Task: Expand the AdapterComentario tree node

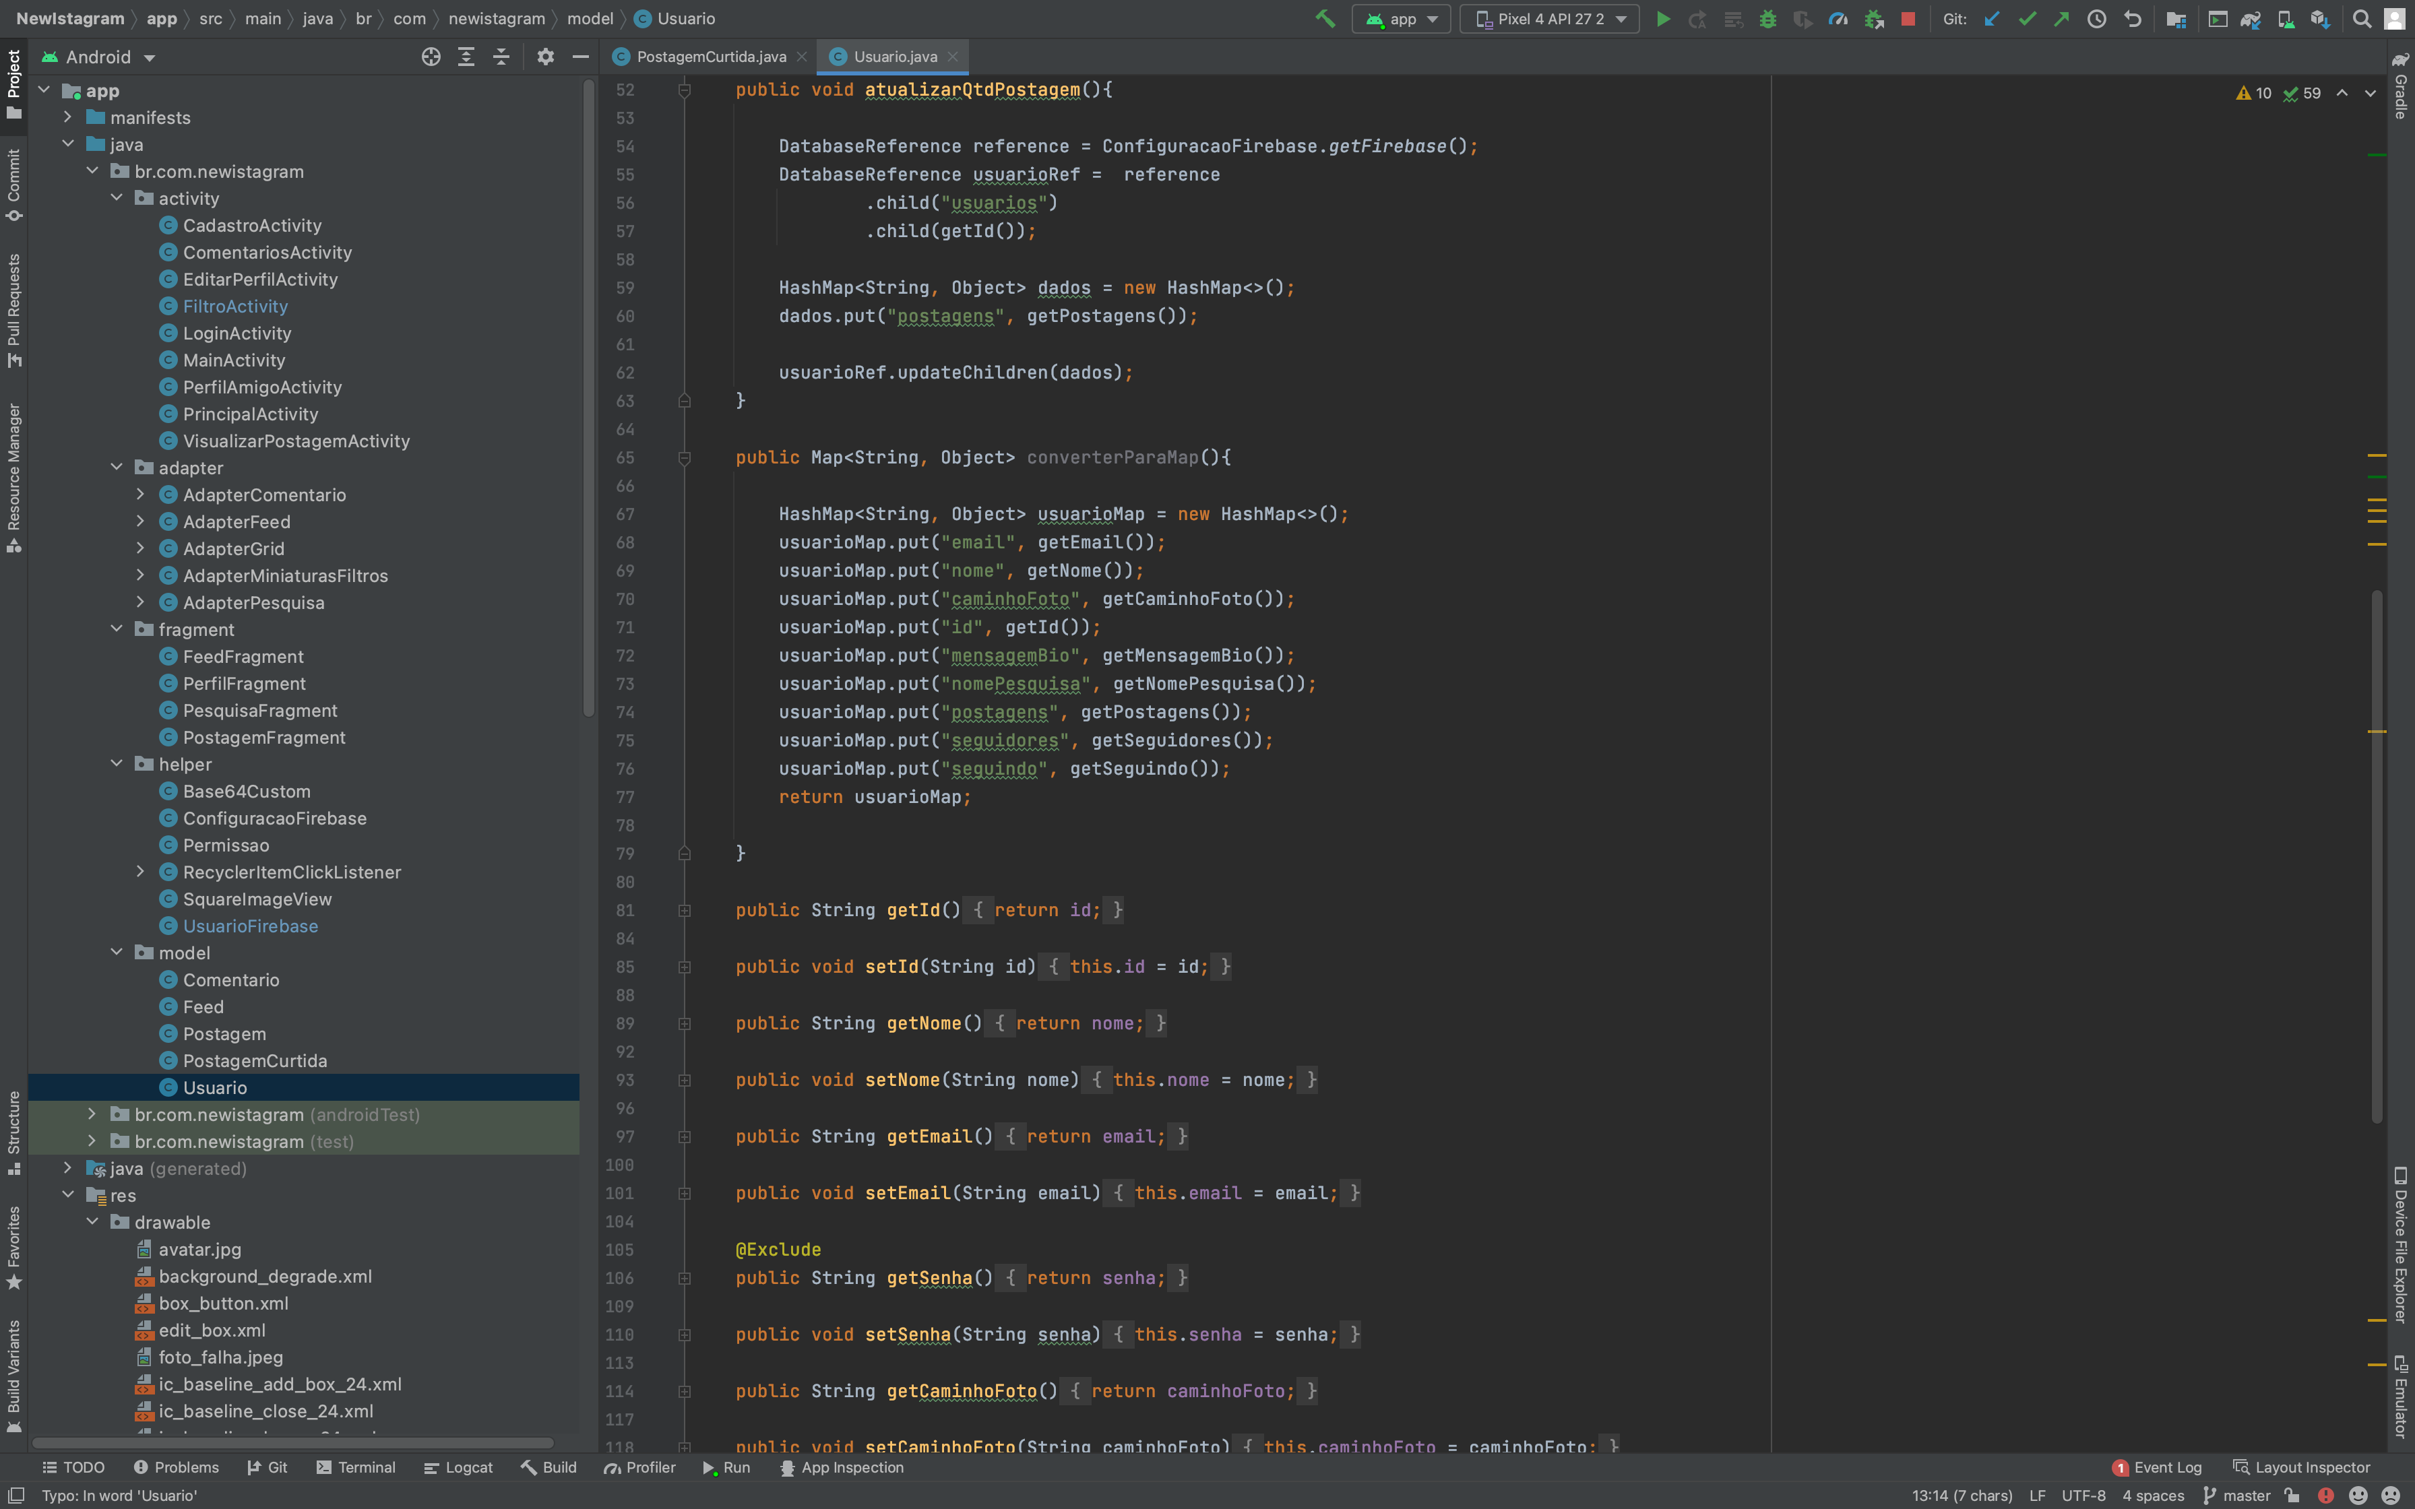Action: click(141, 494)
